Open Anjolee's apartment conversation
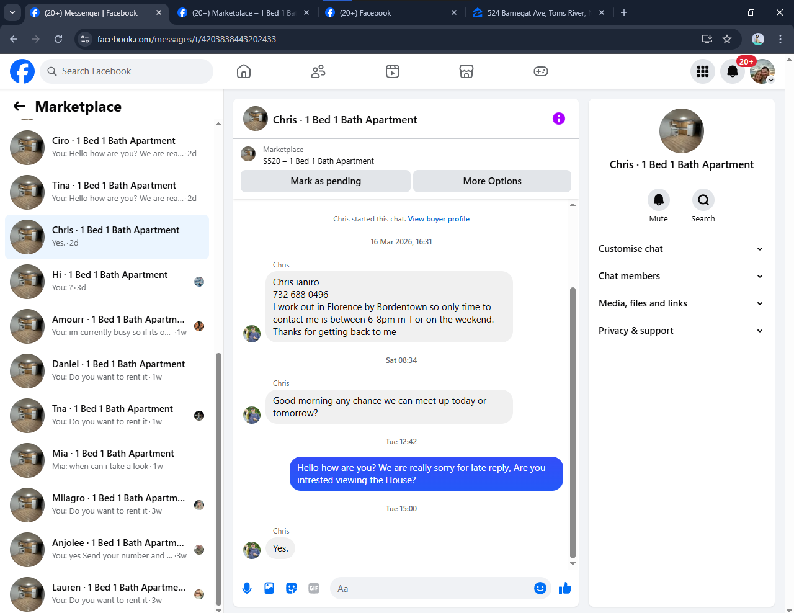This screenshot has width=794, height=613. click(107, 550)
